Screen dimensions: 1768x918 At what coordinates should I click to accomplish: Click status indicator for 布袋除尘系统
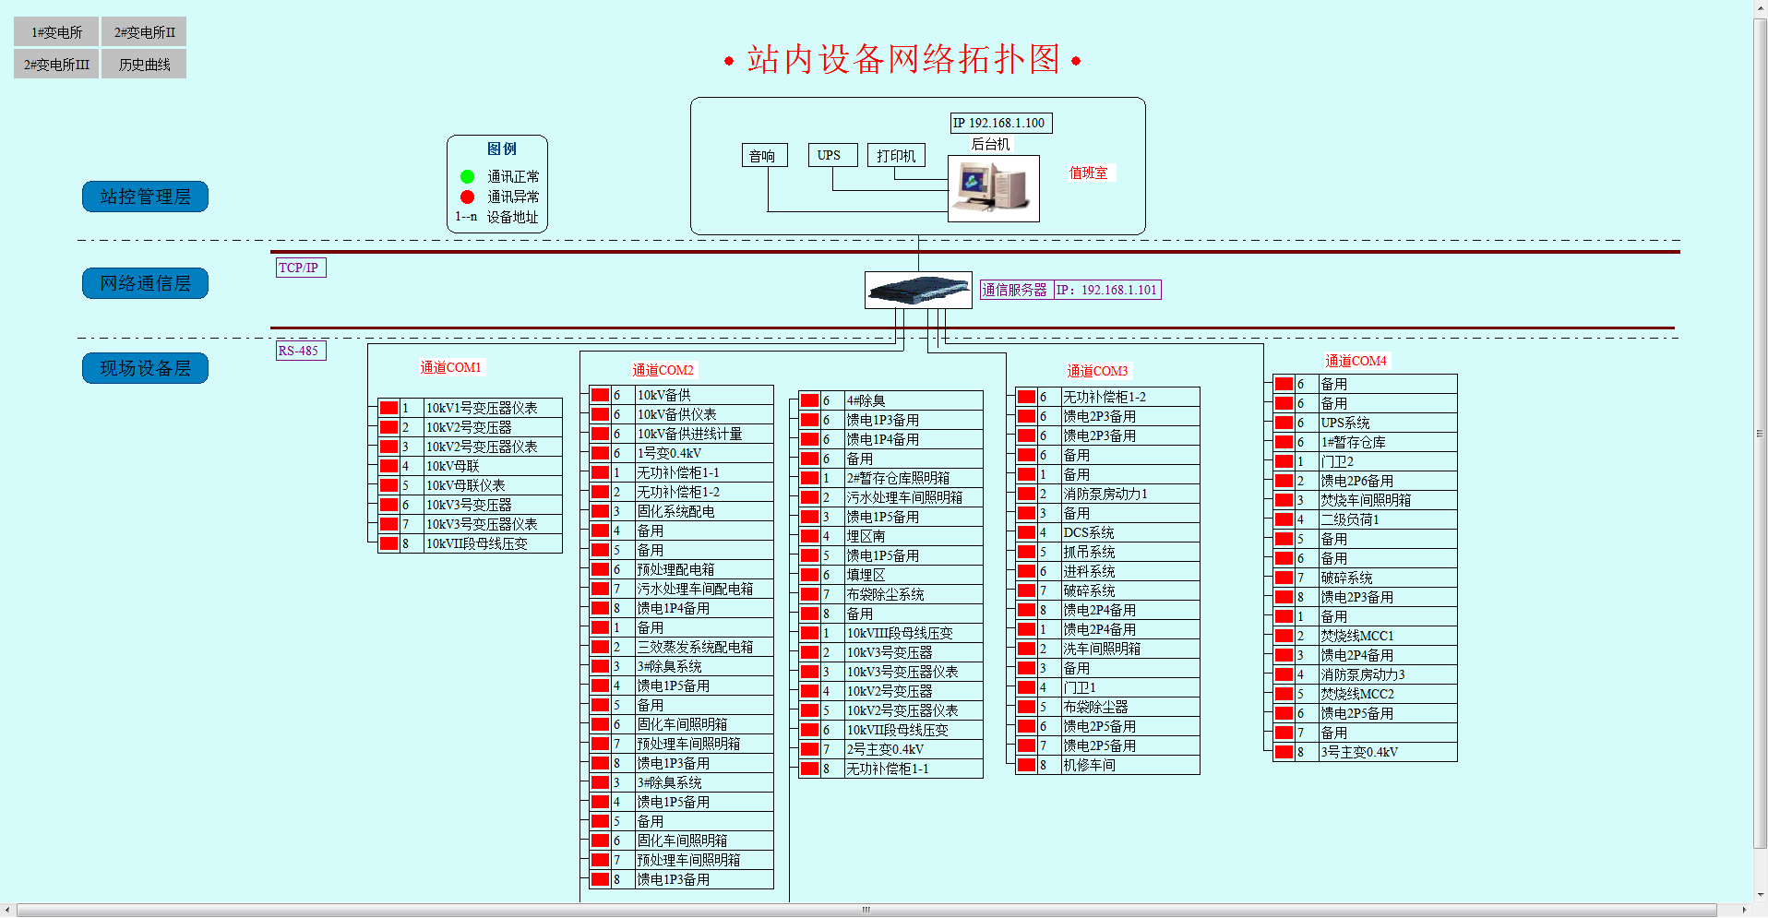(807, 593)
